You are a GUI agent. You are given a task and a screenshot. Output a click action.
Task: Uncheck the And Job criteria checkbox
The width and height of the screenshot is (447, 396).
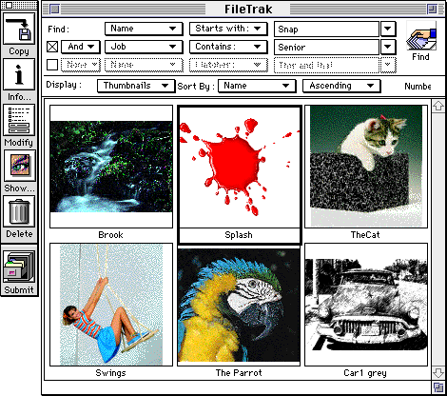point(52,47)
